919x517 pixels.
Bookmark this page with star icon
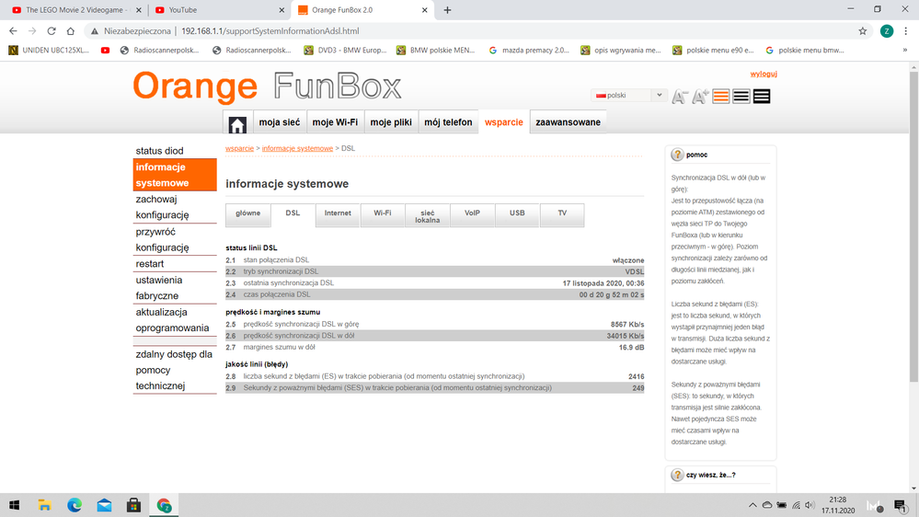tap(862, 30)
